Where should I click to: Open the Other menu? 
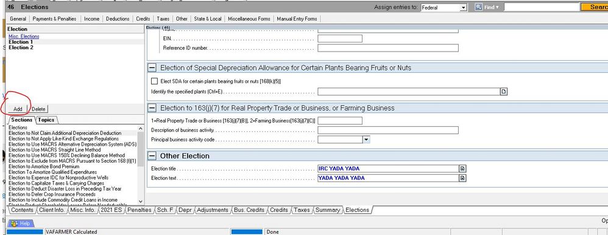[182, 19]
